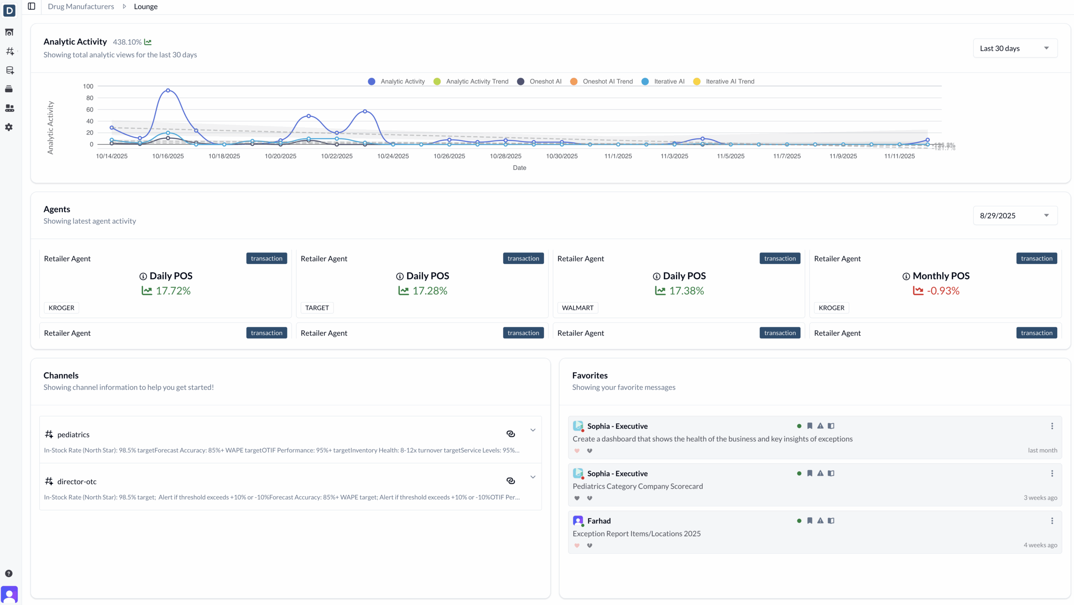
Task: Toggle heart on Pediatrics Category Scorecard message
Action: point(577,498)
